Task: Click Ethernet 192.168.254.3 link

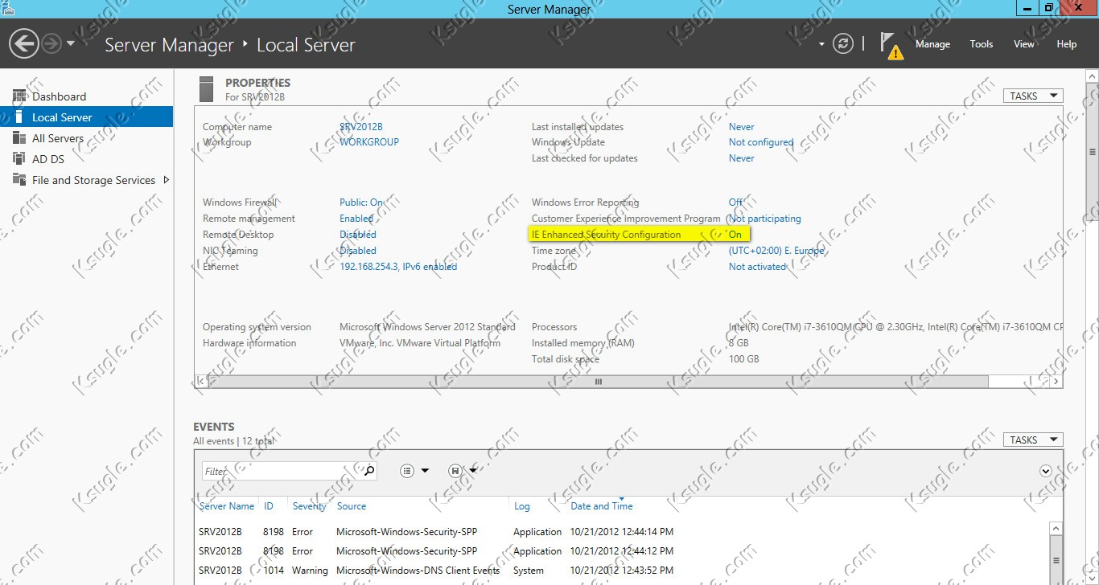Action: tap(398, 267)
